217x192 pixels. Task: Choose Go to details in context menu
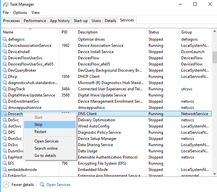(x=50, y=156)
